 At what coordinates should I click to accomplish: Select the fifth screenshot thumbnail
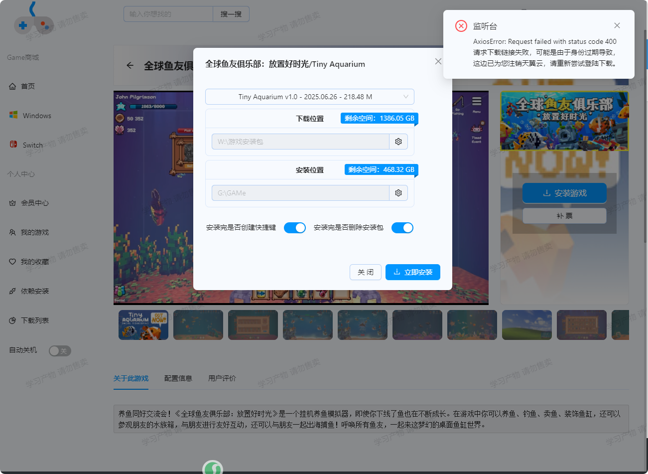pos(363,325)
